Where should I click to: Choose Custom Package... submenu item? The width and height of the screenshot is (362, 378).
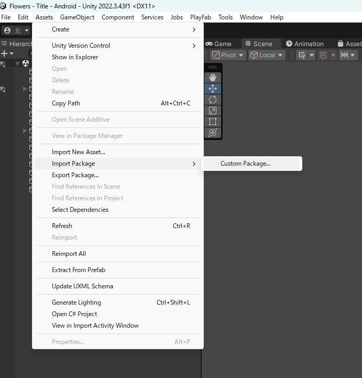[251, 164]
